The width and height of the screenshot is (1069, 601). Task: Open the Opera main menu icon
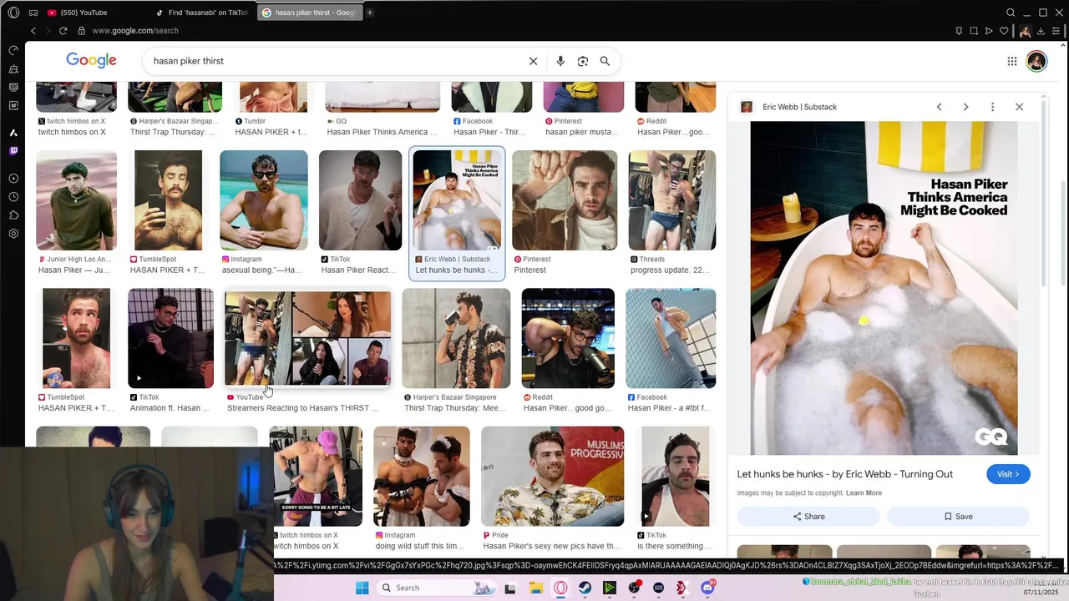click(13, 13)
